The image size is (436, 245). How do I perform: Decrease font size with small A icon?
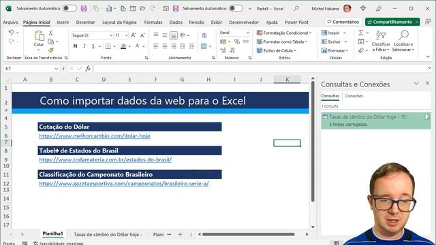click(x=142, y=35)
